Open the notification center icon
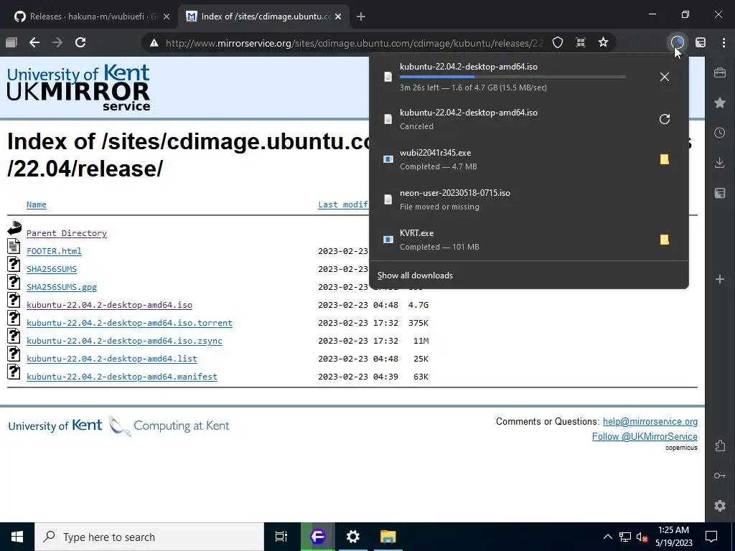 (711, 537)
